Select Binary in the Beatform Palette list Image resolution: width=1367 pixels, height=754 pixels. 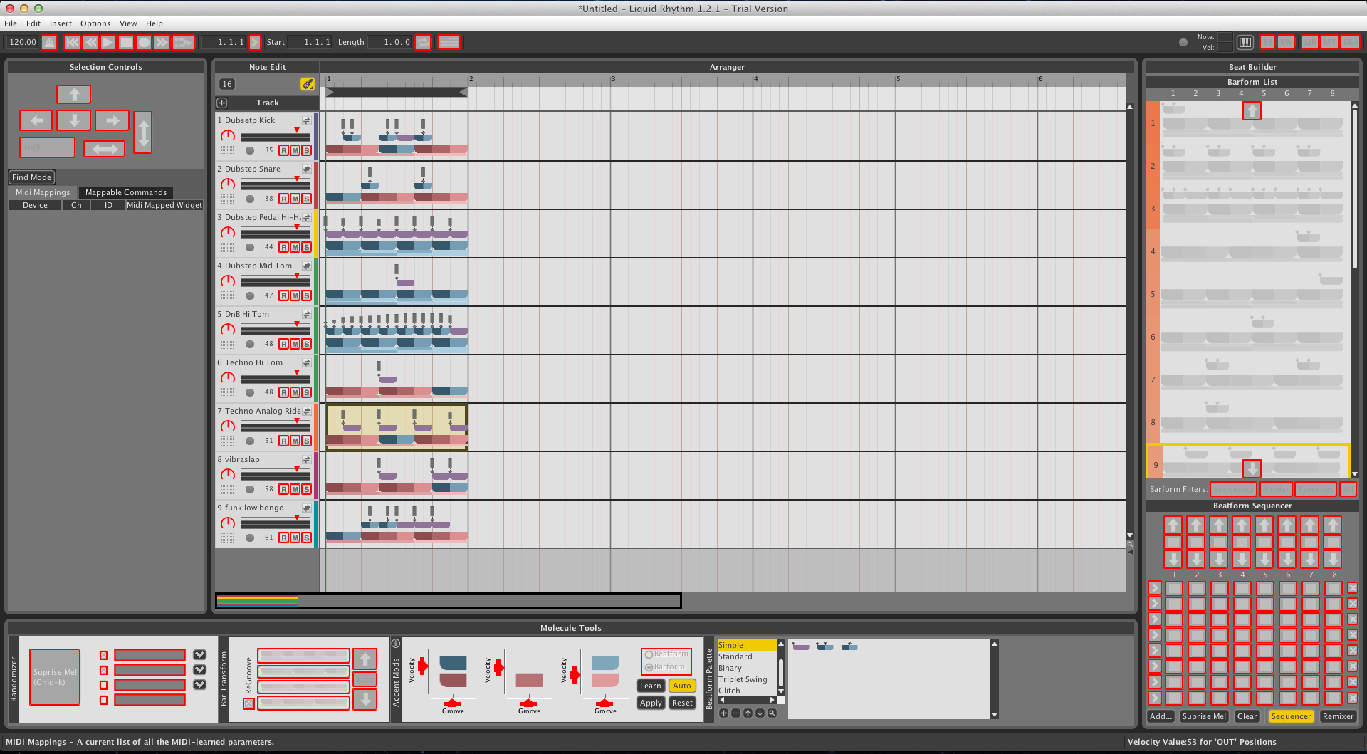pyautogui.click(x=730, y=668)
